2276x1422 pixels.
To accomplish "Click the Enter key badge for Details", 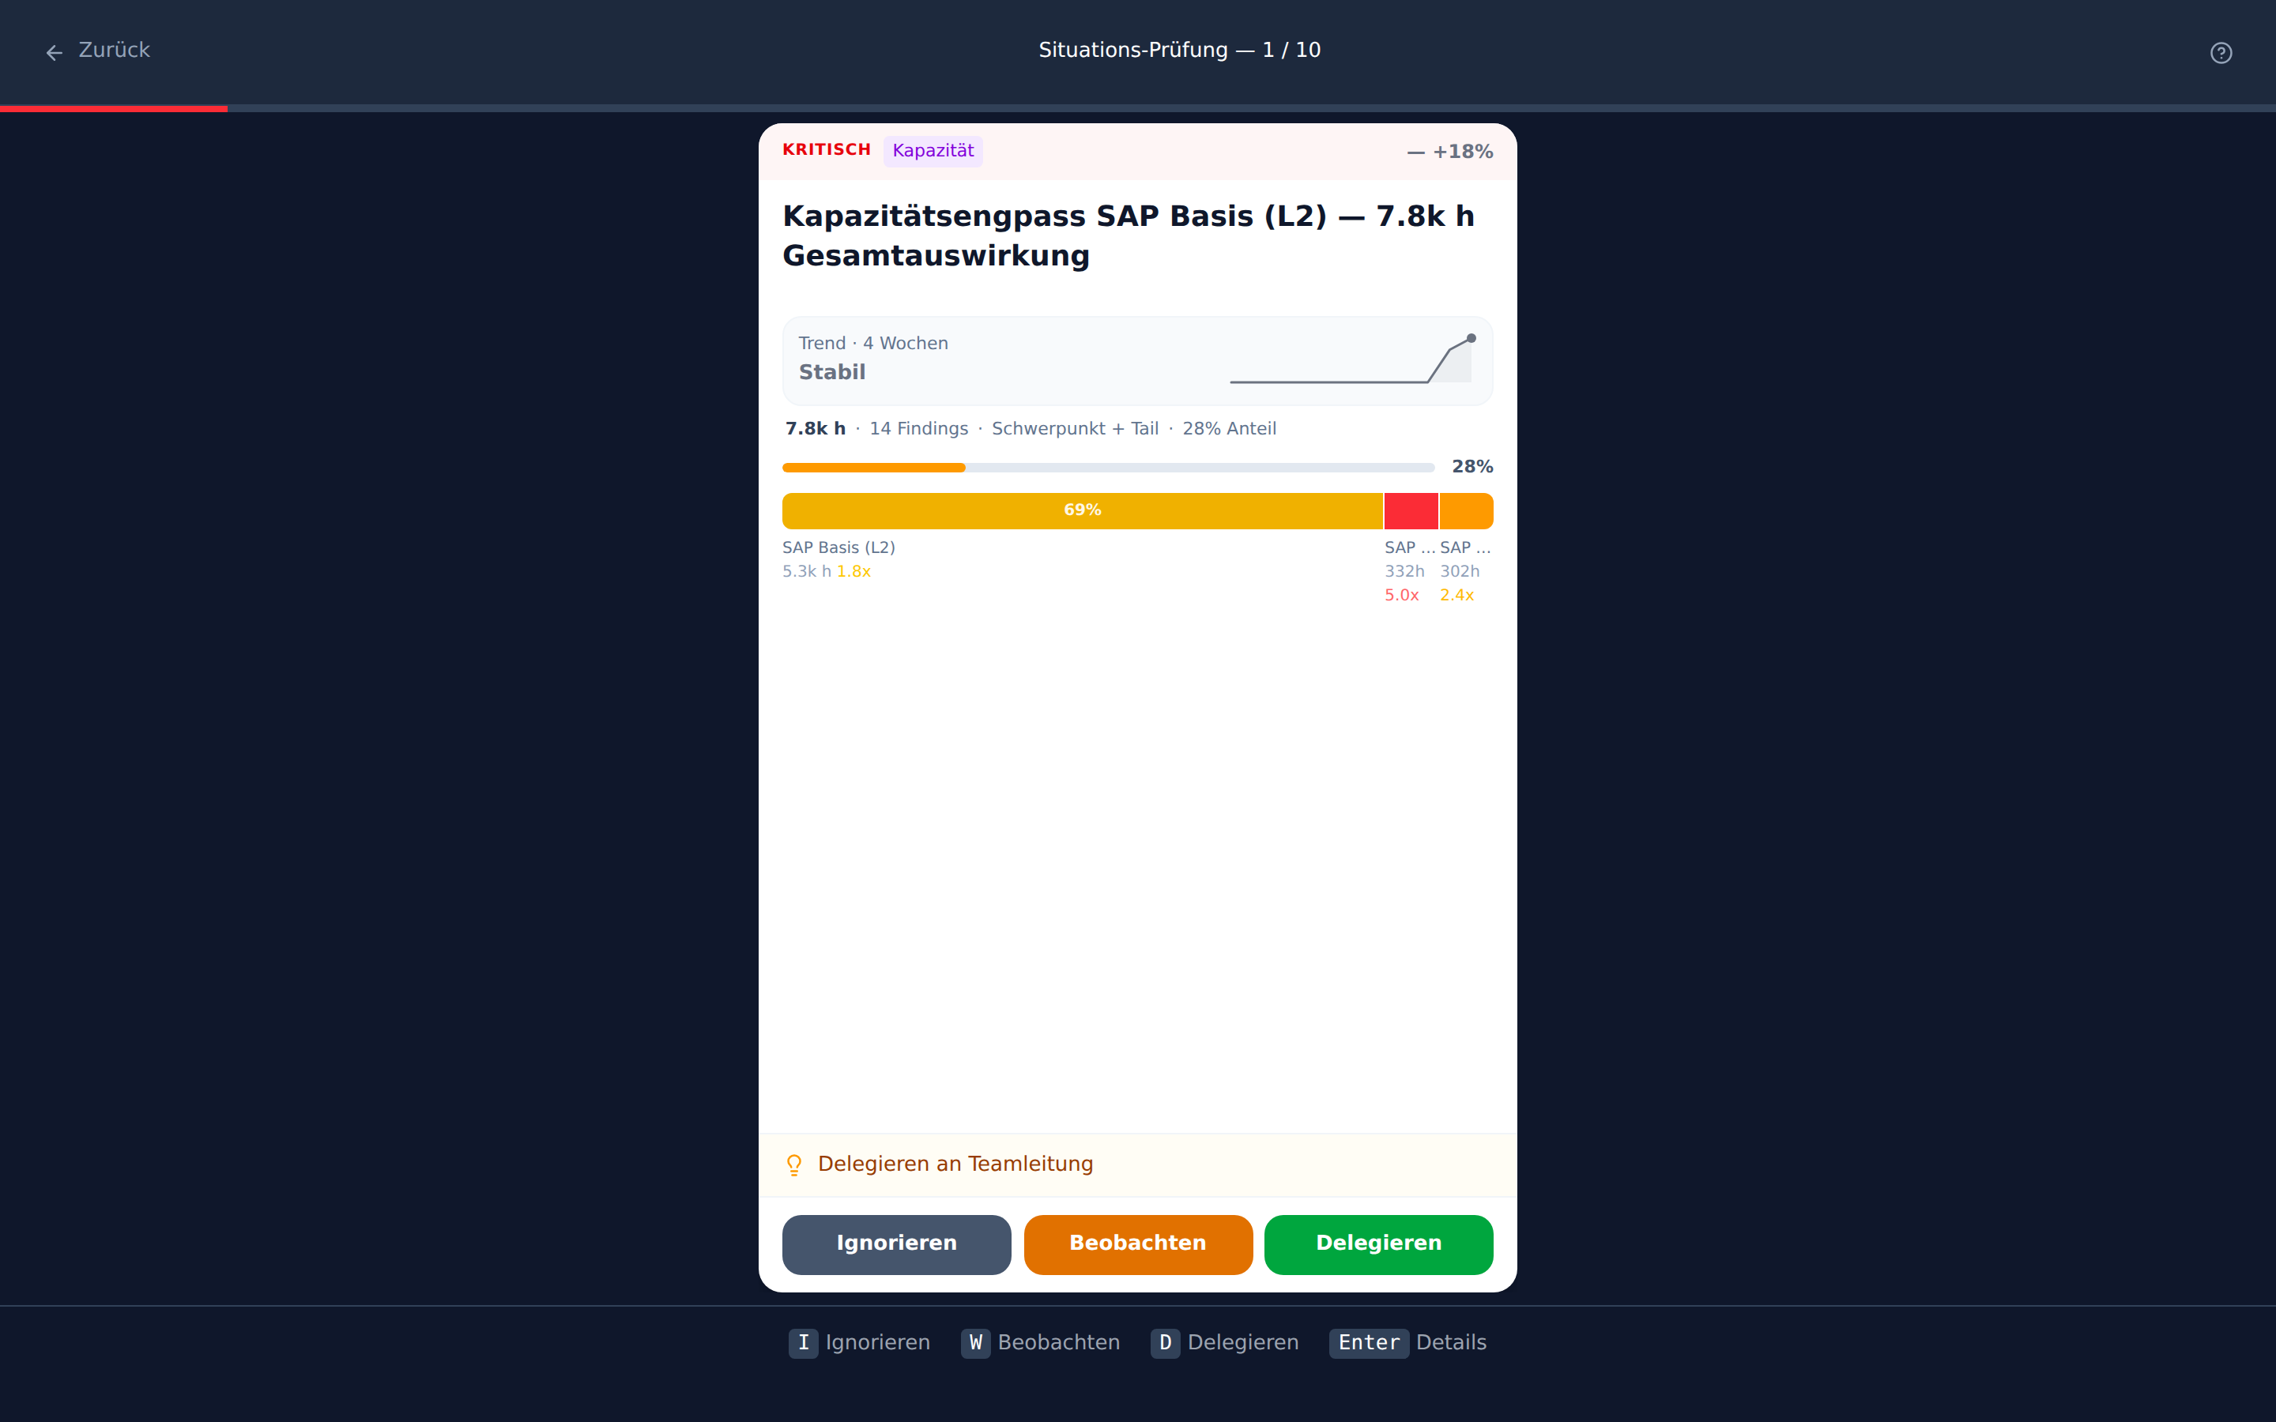I will (1369, 1343).
